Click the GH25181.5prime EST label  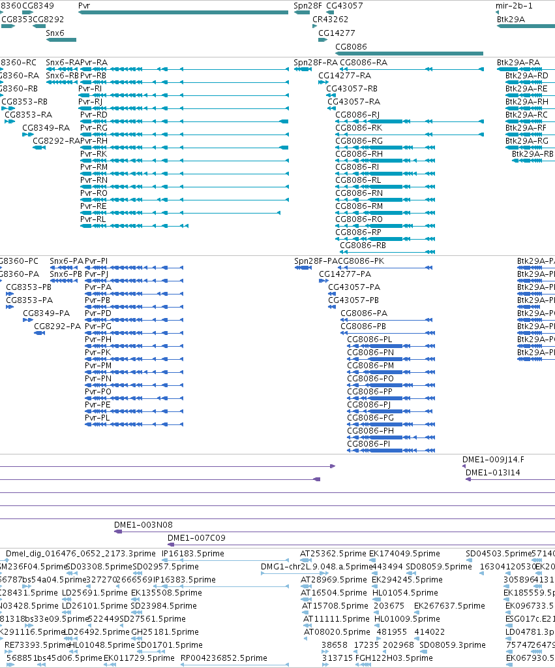coord(165,632)
